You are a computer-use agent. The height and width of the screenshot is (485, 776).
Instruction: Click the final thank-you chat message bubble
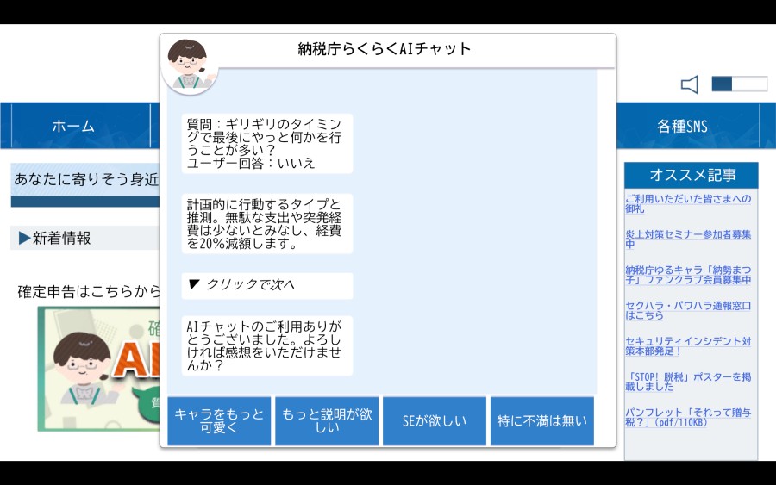tap(266, 345)
